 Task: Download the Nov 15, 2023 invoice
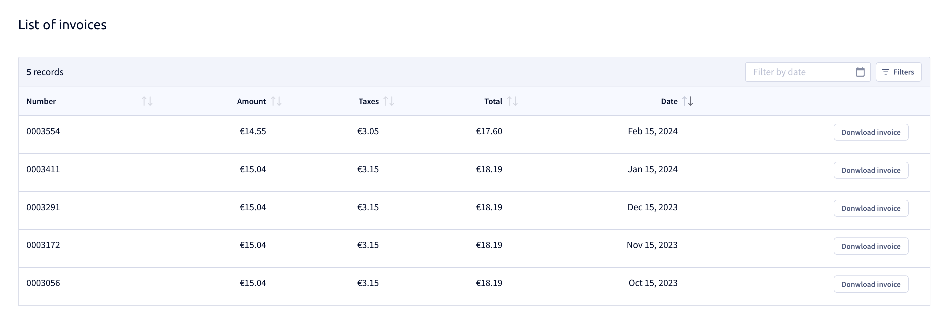tap(871, 246)
